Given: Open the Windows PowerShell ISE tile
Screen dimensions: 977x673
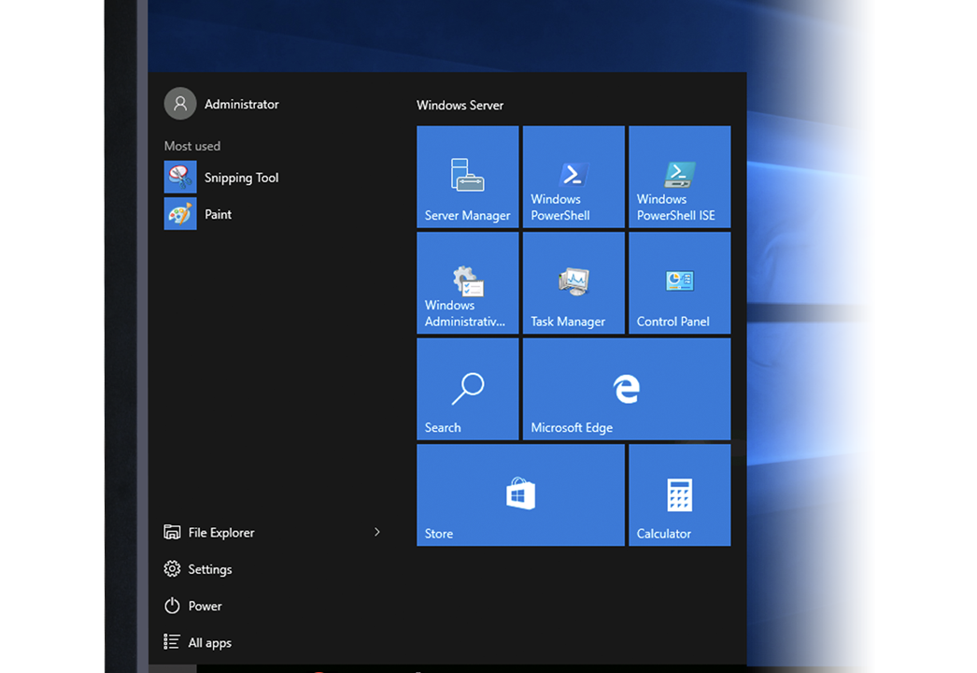Looking at the screenshot, I should point(679,177).
